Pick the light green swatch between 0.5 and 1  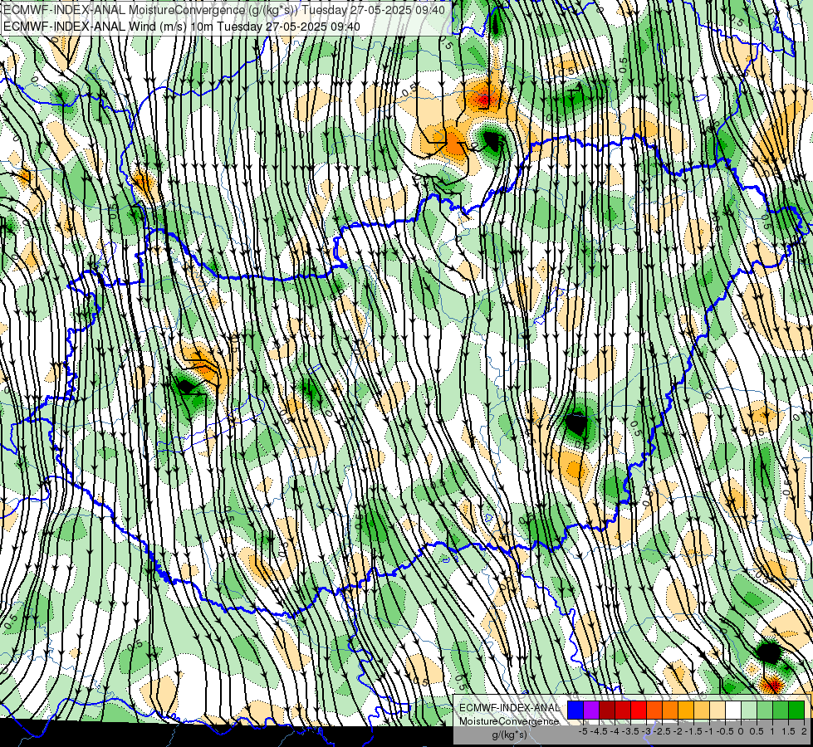click(765, 710)
